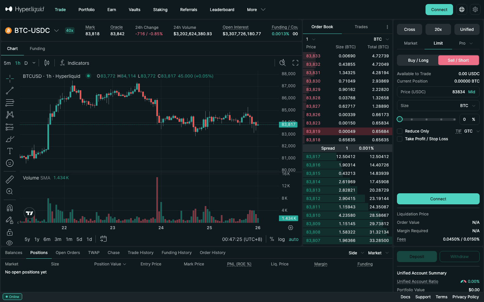Click Mid to set mid price
Image resolution: width=484 pixels, height=302 pixels.
(472, 92)
